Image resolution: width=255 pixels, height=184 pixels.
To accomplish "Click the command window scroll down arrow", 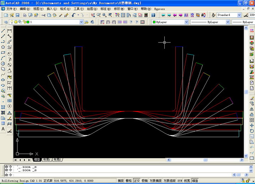I will coord(251,171).
